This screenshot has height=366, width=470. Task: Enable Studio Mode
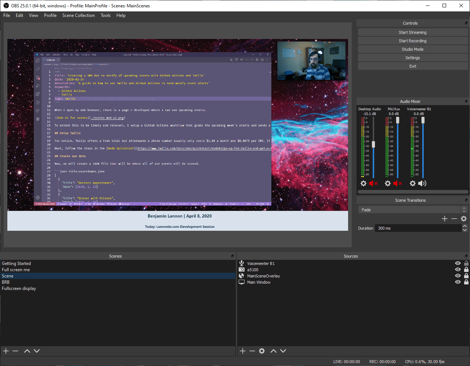pos(413,49)
